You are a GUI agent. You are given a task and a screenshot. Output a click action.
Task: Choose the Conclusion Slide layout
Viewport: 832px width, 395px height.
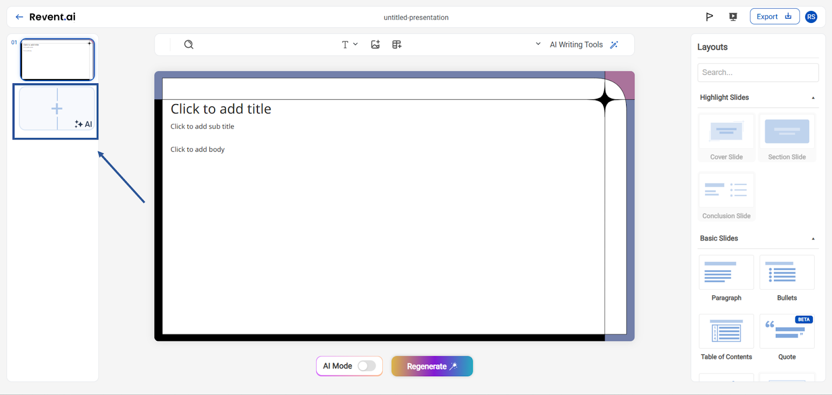[726, 197]
